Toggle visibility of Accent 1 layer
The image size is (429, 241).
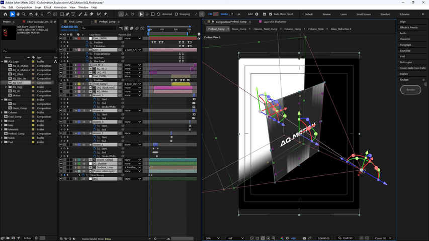tap(61, 145)
